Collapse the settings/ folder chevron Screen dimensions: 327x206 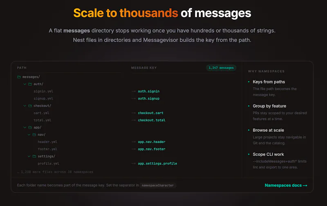click(x=29, y=156)
